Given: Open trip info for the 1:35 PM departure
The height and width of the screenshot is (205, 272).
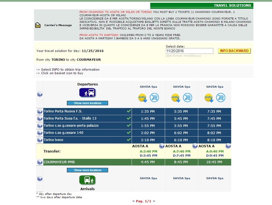Looking at the screenshot, I should 142,97.
